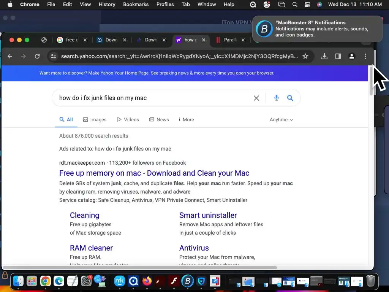Open Launchpad from the Dock
Image resolution: width=389 pixels, height=292 pixels.
click(x=32, y=281)
